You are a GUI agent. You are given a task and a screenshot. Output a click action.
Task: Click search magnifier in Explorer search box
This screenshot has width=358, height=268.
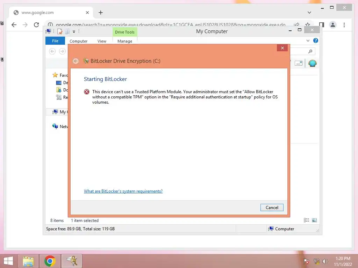(x=310, y=52)
